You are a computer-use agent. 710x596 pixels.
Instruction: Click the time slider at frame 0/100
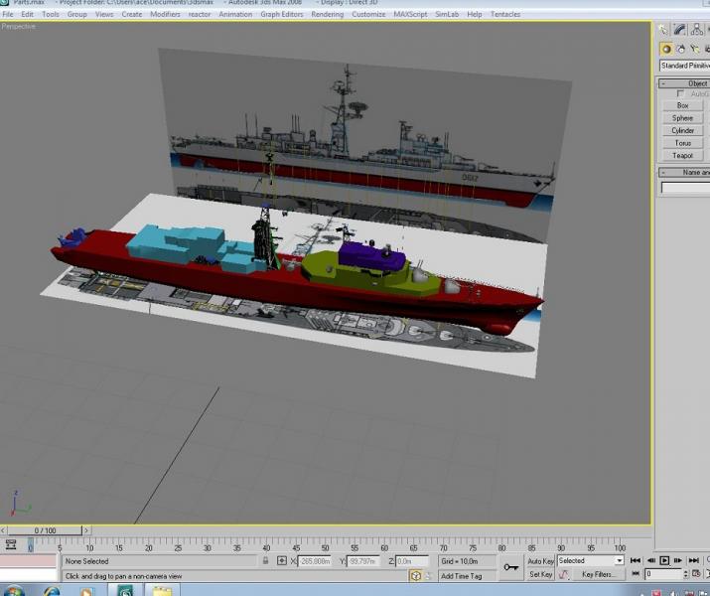click(45, 530)
